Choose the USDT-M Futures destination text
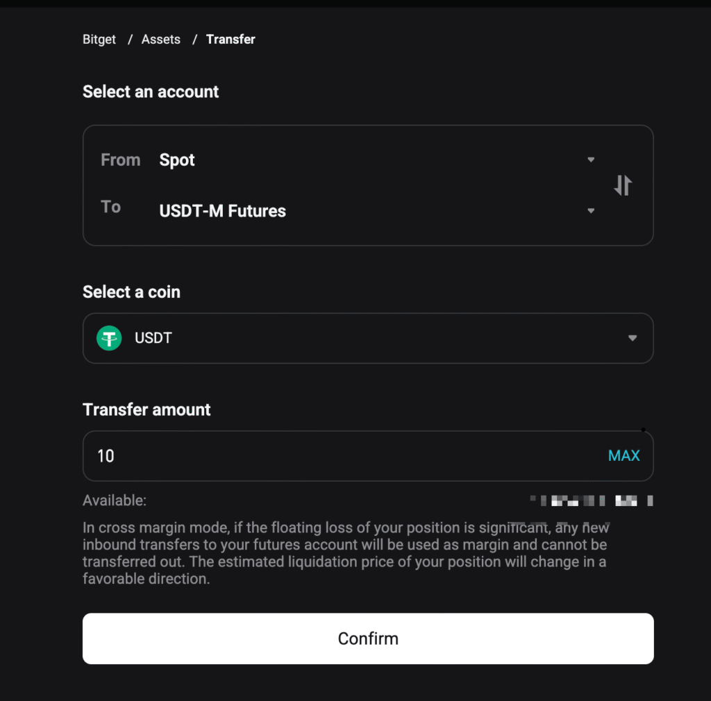 tap(223, 211)
